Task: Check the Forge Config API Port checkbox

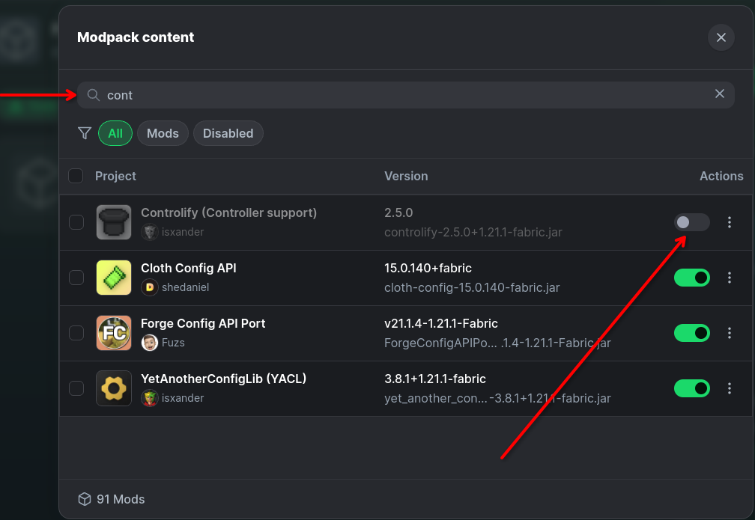Action: (x=76, y=333)
